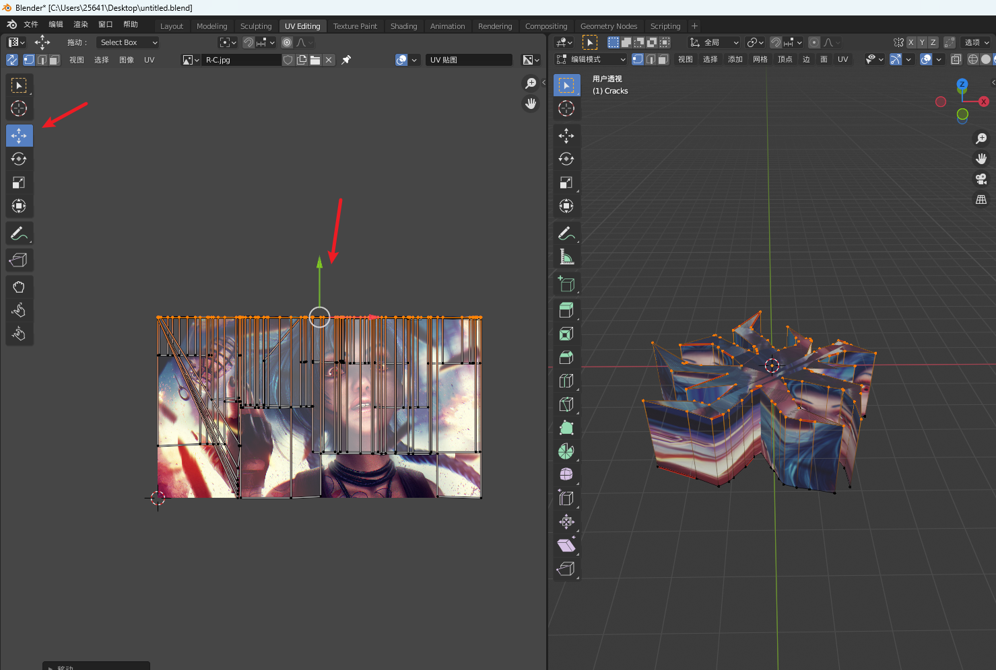Select the Shear tool in 3D viewport
The height and width of the screenshot is (670, 996).
(x=566, y=545)
